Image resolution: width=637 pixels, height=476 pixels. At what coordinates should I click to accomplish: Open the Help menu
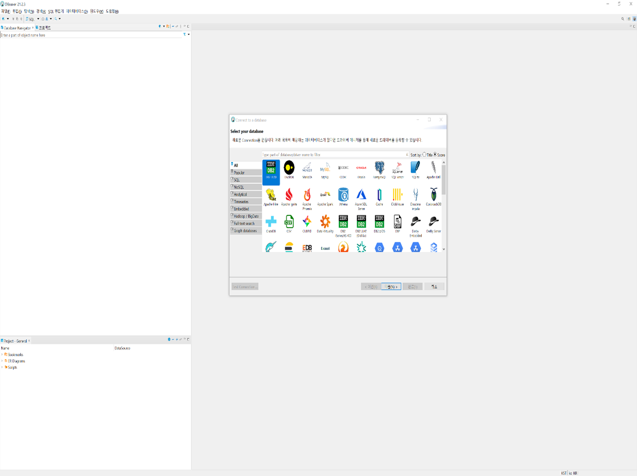112,11
